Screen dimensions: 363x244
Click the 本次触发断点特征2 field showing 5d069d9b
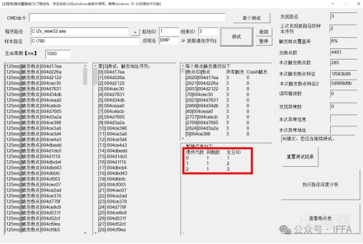coord(343,84)
